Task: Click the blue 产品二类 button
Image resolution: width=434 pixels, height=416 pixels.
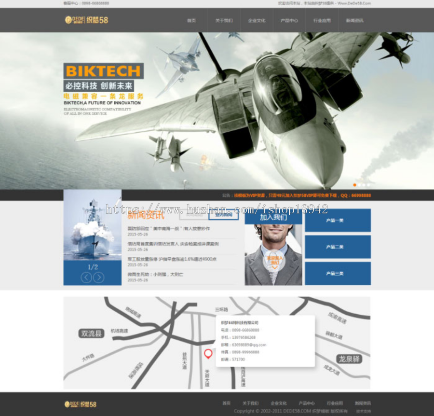Action: (x=338, y=247)
